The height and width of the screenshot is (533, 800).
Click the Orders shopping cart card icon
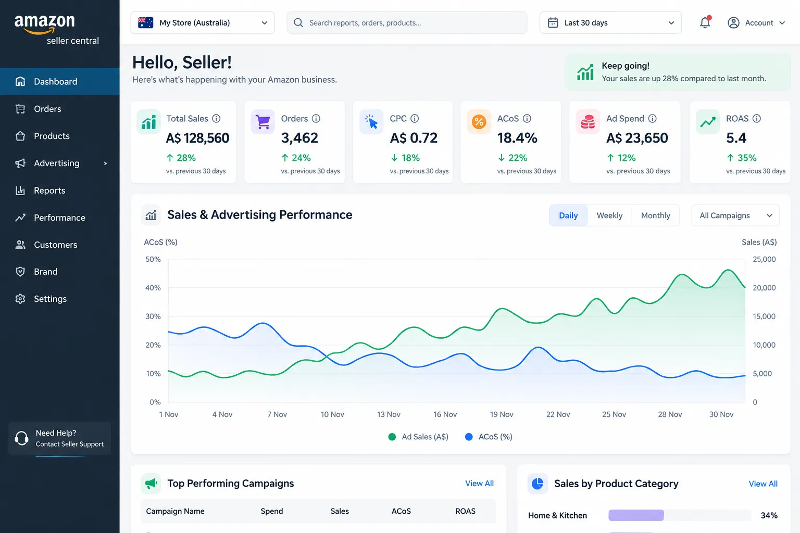pos(263,122)
